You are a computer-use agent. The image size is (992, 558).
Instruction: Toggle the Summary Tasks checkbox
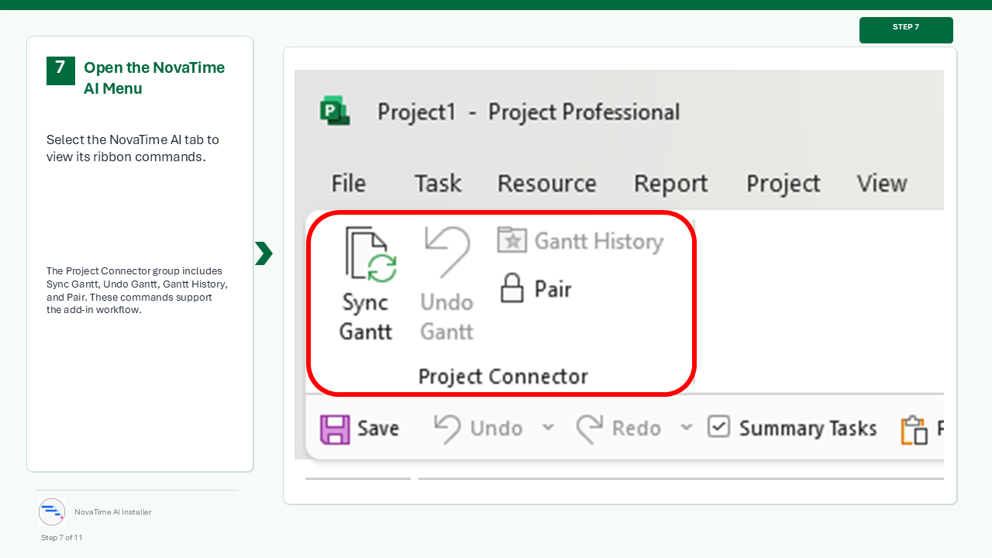[718, 427]
